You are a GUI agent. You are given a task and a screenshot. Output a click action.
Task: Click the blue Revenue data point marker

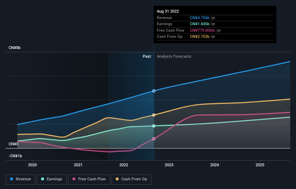click(x=154, y=91)
